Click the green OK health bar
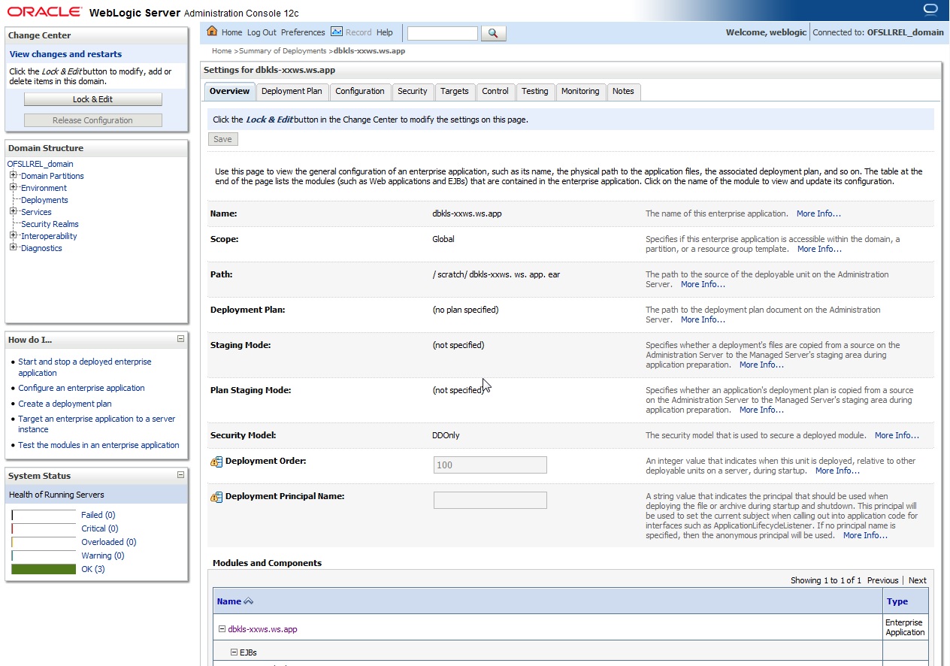Viewport: 950px width, 666px height. [44, 569]
